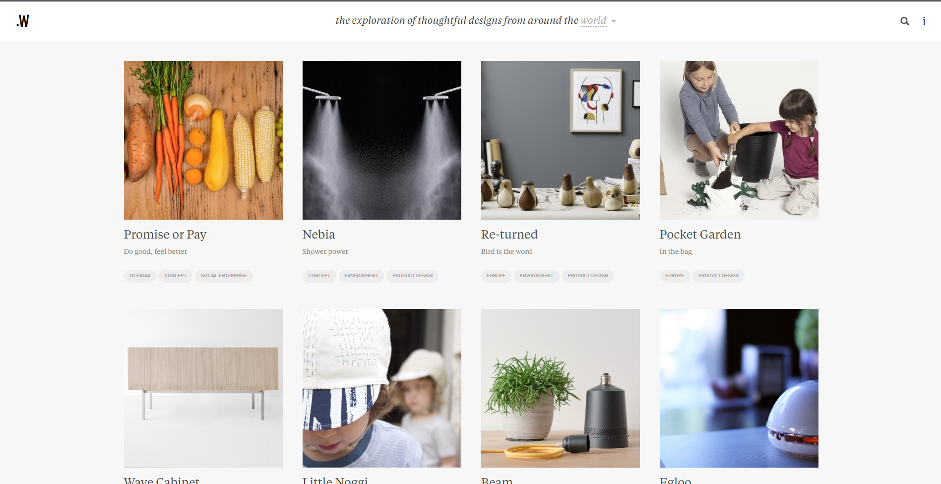Viewport: 941px width, 484px height.
Task: Open the Pocket Garden children image
Action: coord(739,140)
